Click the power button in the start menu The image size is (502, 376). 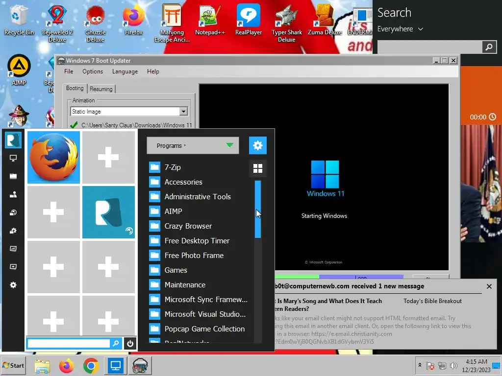click(x=130, y=344)
